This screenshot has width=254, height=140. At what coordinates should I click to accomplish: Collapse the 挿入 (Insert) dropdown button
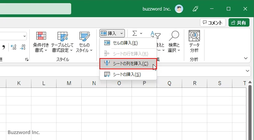tap(112, 33)
